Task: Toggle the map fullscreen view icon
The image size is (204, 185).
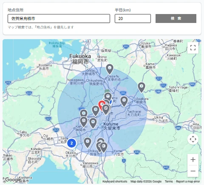Action: pyautogui.click(x=193, y=48)
